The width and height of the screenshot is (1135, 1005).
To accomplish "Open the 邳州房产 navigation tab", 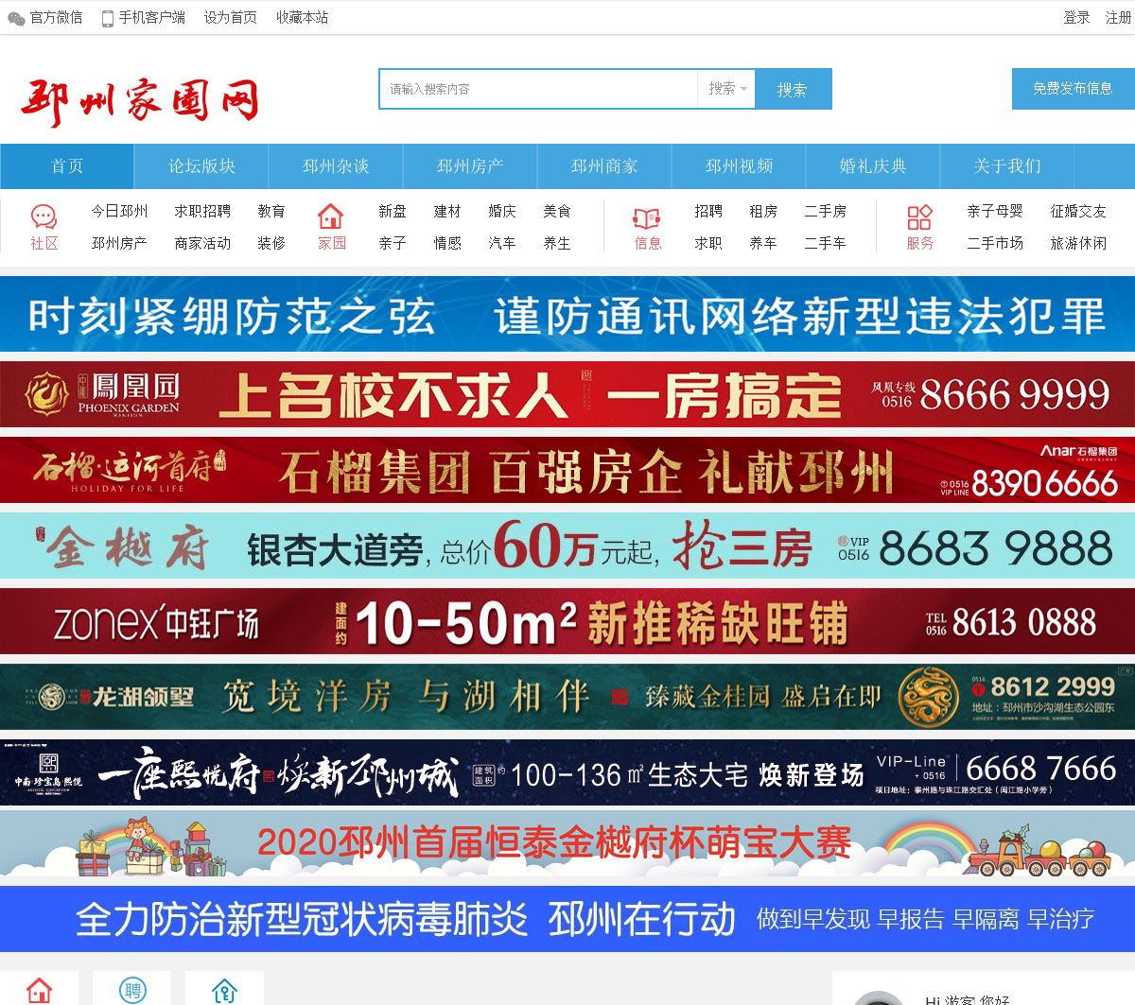I will click(x=470, y=166).
